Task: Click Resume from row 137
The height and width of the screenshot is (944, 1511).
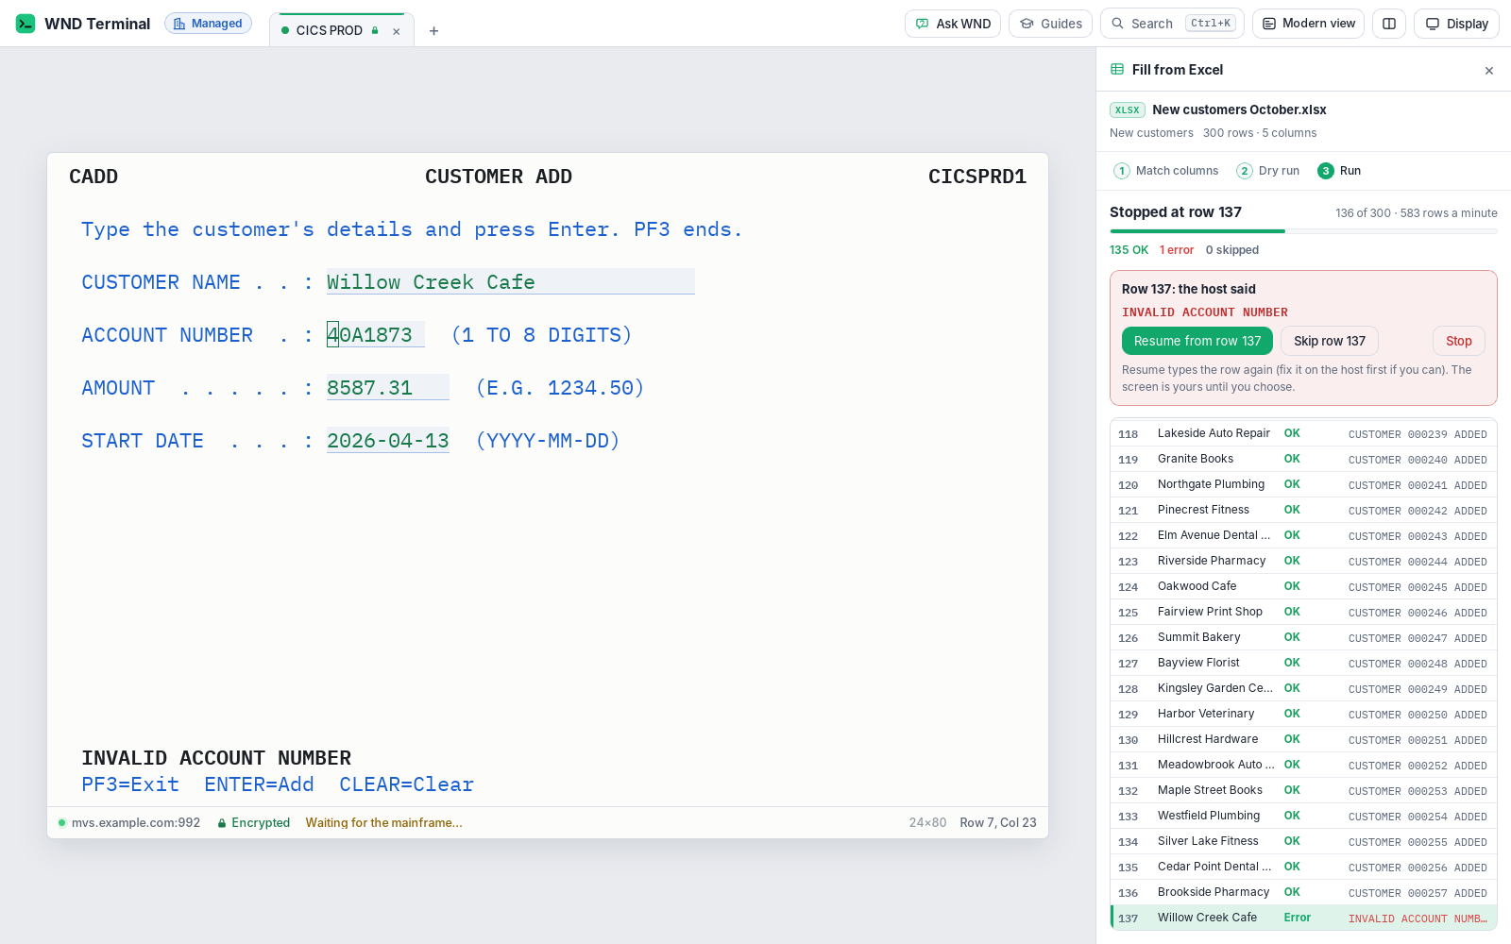Action: pos(1197,341)
